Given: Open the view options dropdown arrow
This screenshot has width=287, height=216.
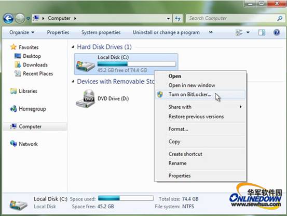Looking at the screenshot, I should pyautogui.click(x=248, y=32).
